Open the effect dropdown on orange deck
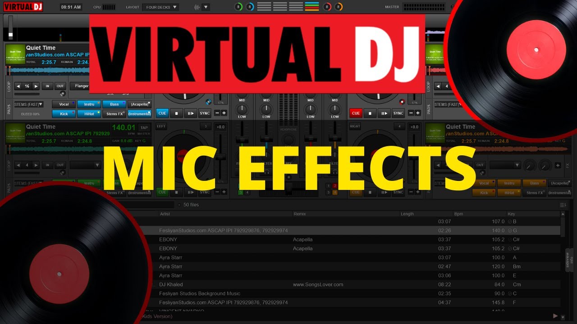 point(505,165)
